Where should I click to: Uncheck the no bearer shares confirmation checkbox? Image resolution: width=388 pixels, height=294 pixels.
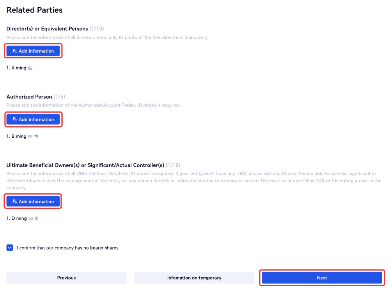pyautogui.click(x=10, y=248)
